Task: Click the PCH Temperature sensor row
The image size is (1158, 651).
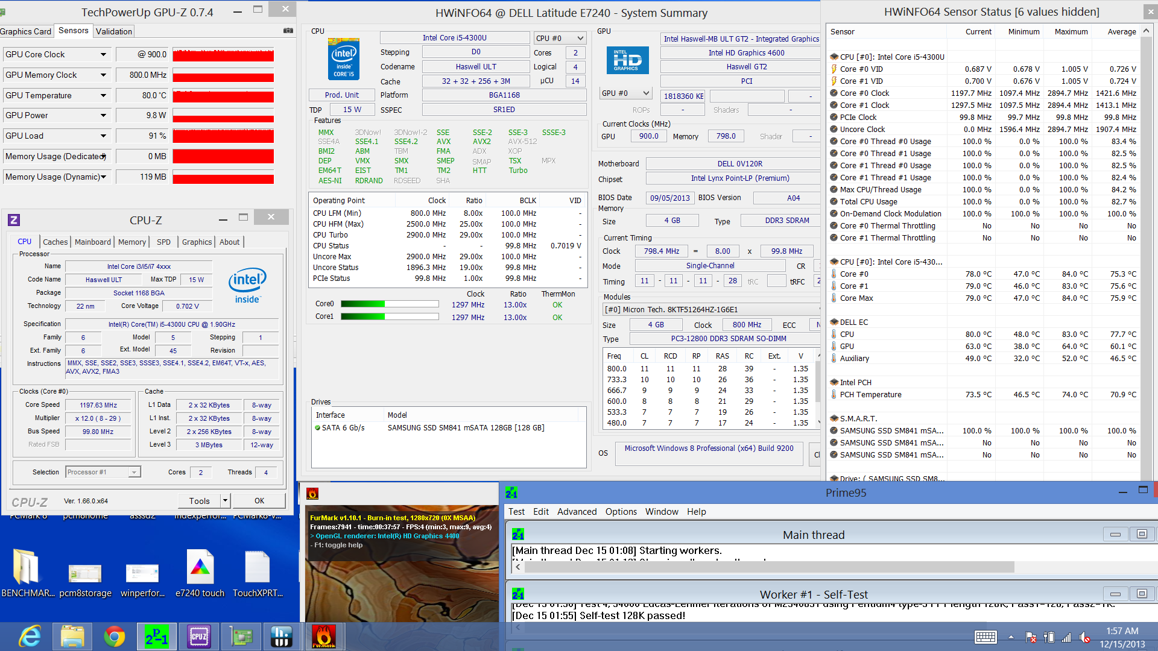Action: coord(982,394)
